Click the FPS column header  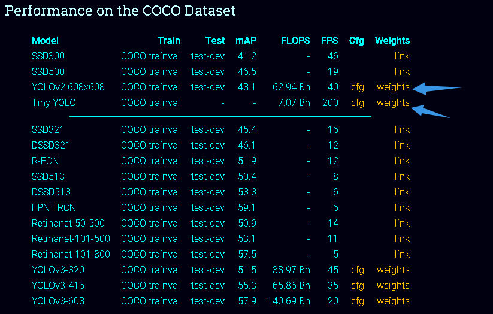point(329,40)
